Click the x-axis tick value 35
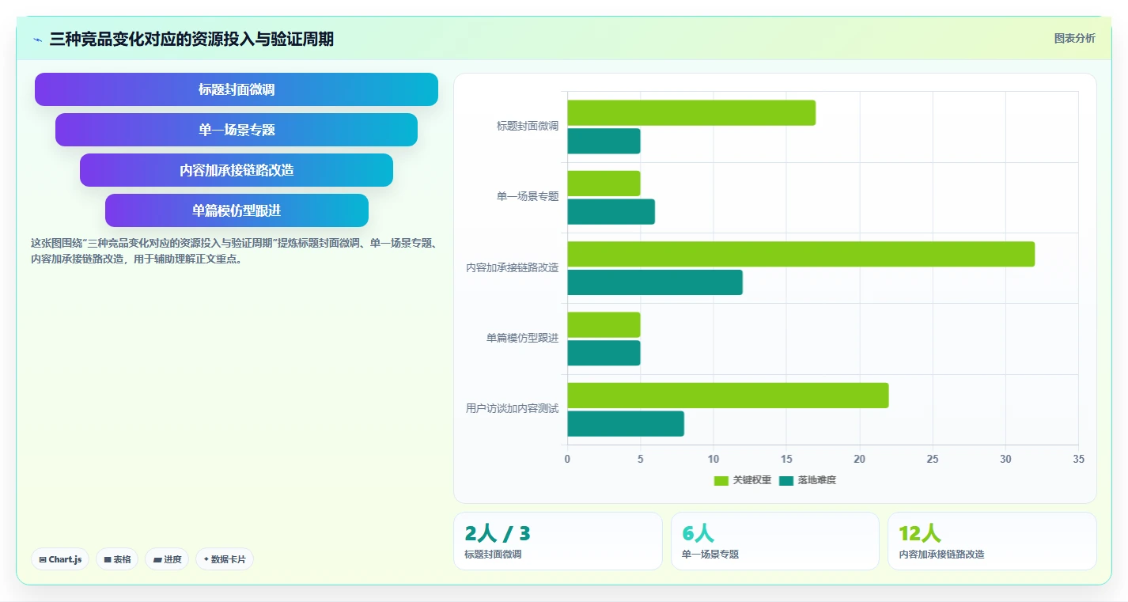Viewport: 1128px width, 602px height. (1078, 459)
